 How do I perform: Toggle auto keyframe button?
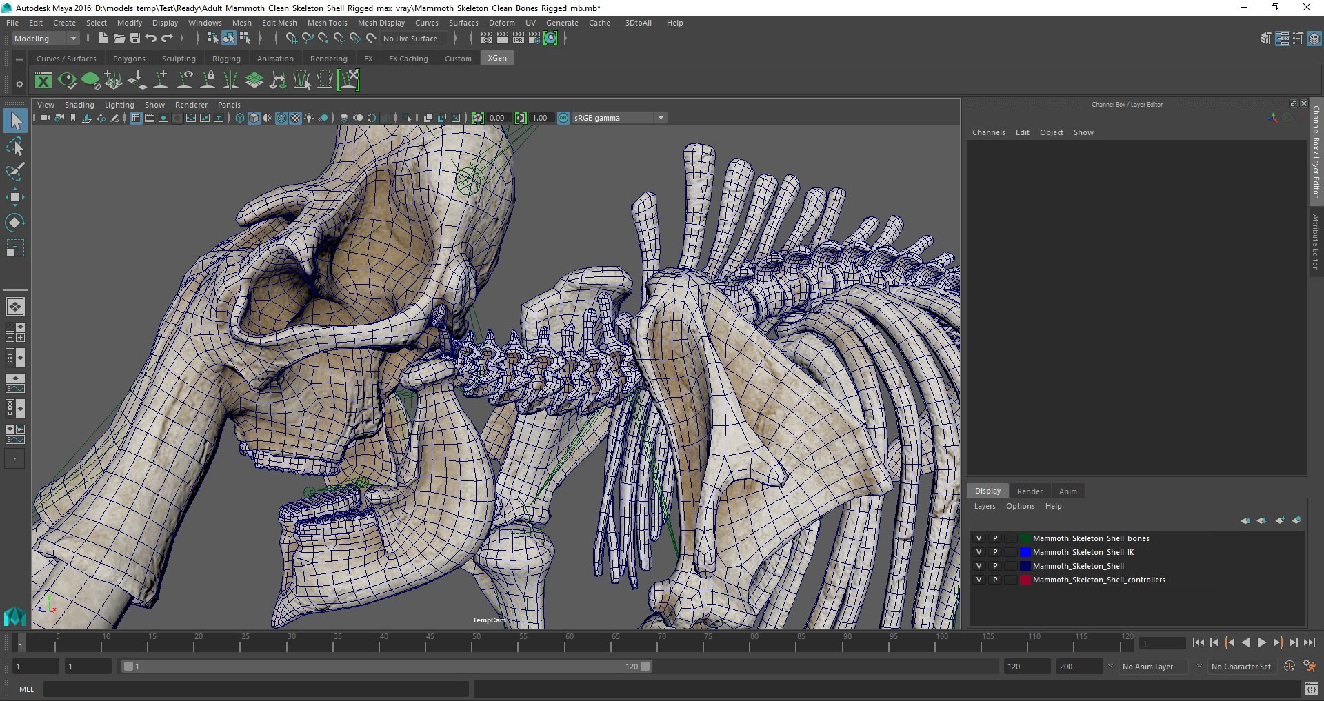pos(1289,667)
